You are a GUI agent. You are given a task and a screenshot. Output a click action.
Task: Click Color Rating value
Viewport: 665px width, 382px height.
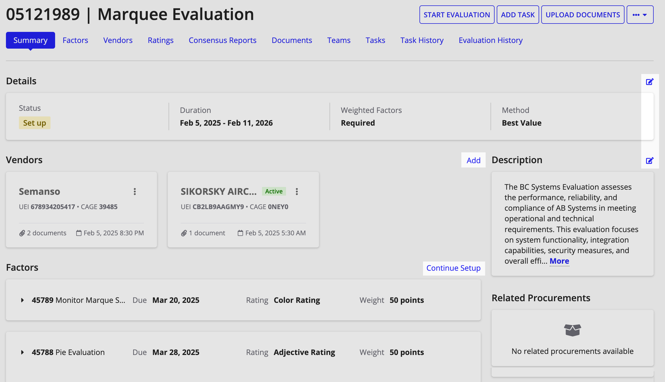point(297,300)
